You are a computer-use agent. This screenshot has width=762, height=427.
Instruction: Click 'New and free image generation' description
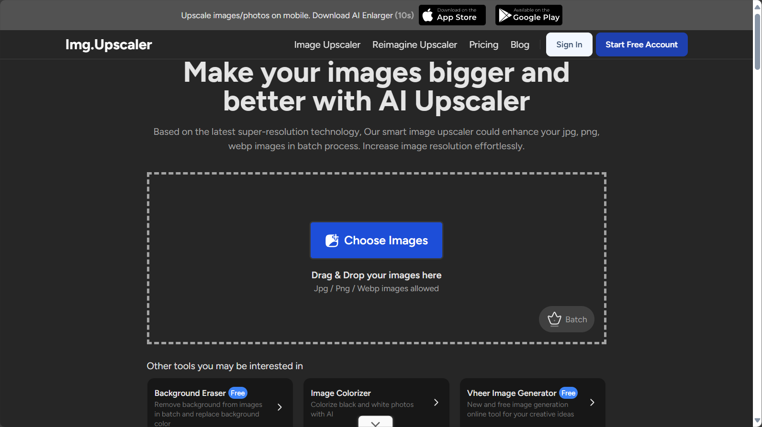[x=520, y=409]
